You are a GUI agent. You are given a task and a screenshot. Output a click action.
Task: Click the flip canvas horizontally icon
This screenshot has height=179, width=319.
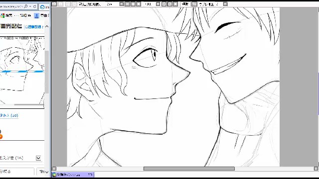[194, 4]
